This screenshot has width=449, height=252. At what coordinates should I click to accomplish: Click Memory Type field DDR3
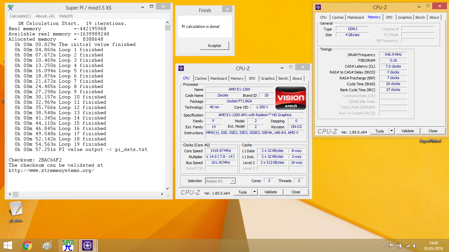(x=352, y=29)
